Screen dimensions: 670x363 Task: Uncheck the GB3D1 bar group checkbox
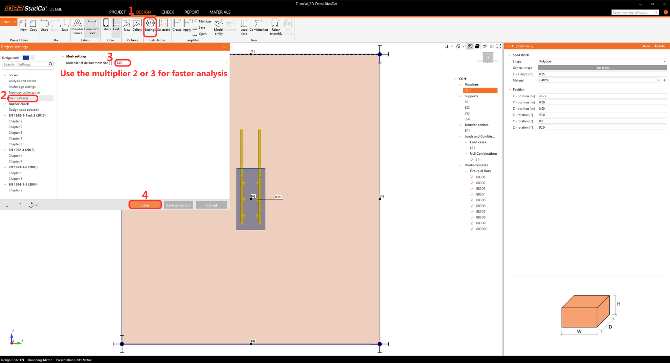pyautogui.click(x=472, y=177)
